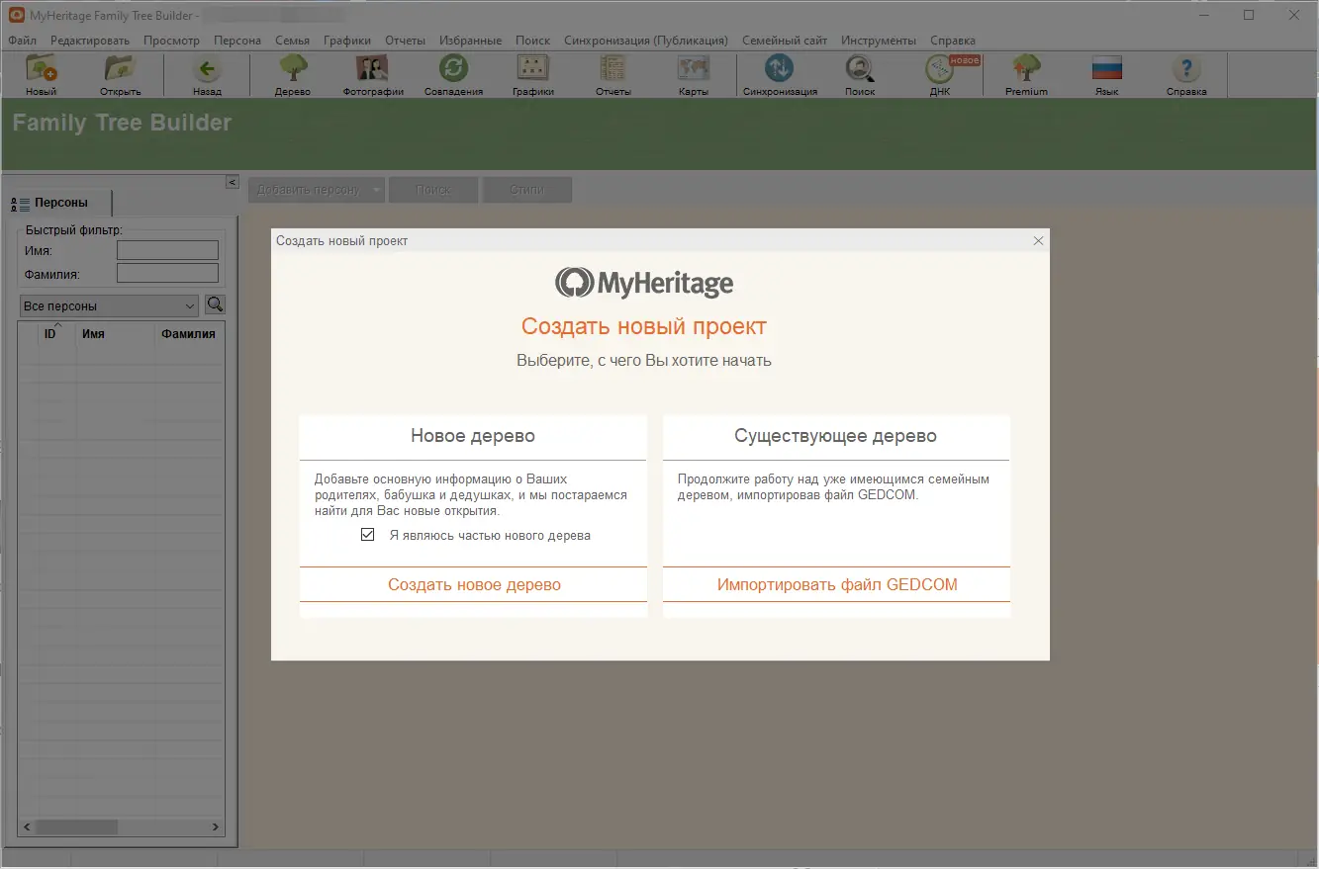
Task: Click the Новое дерево card heading
Action: (x=473, y=436)
